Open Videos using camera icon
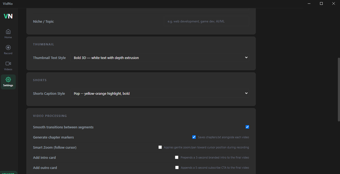Screen dimensions: 340x174 8,64
